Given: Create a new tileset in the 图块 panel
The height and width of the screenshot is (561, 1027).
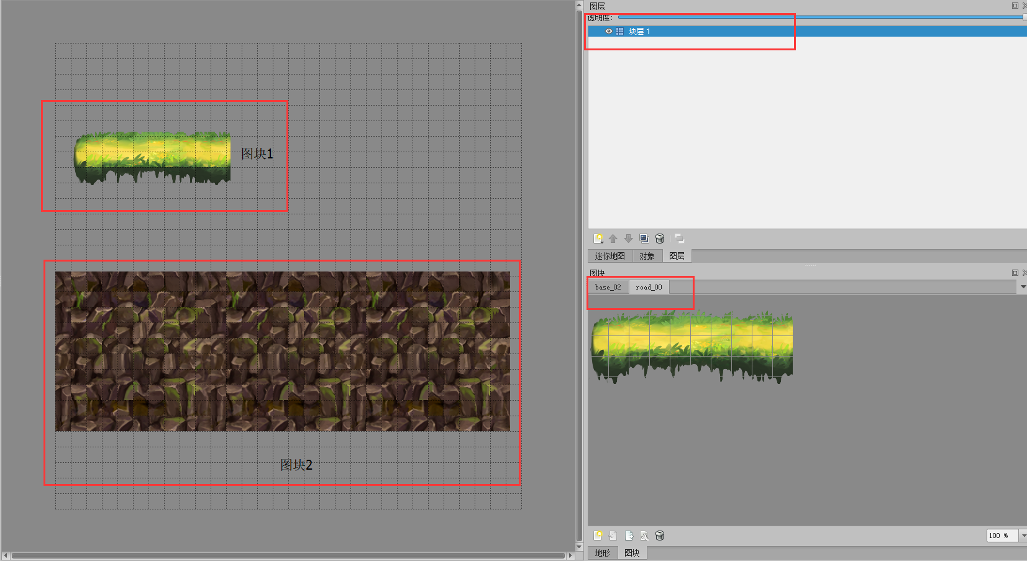Looking at the screenshot, I should coord(598,536).
